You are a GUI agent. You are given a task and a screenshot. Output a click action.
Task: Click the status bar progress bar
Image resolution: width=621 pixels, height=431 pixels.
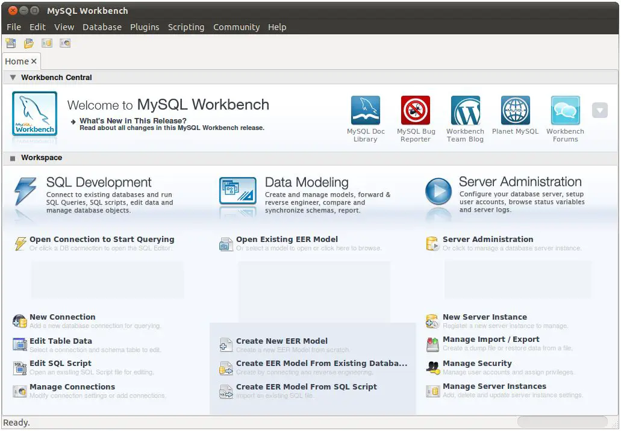pyautogui.click(x=562, y=422)
